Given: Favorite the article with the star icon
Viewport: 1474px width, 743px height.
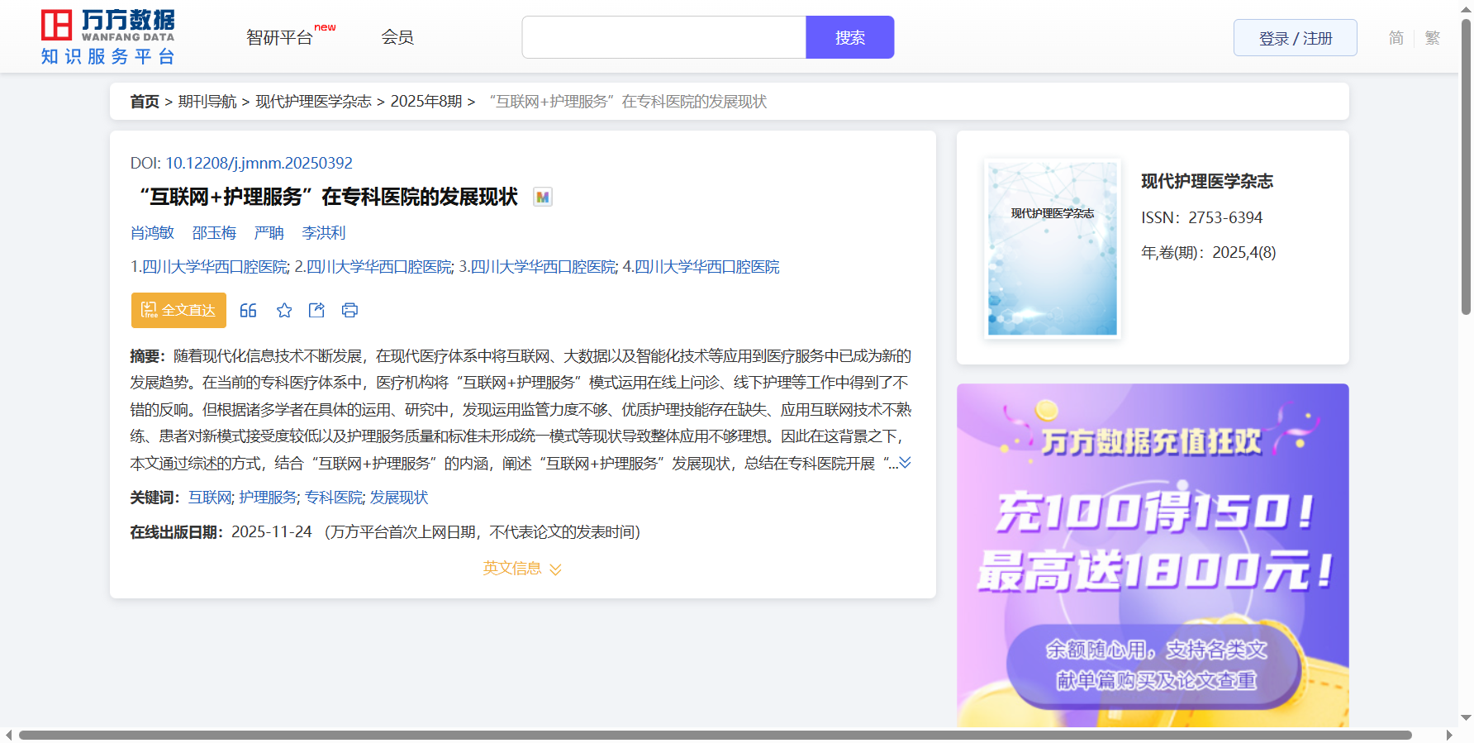Looking at the screenshot, I should point(284,311).
